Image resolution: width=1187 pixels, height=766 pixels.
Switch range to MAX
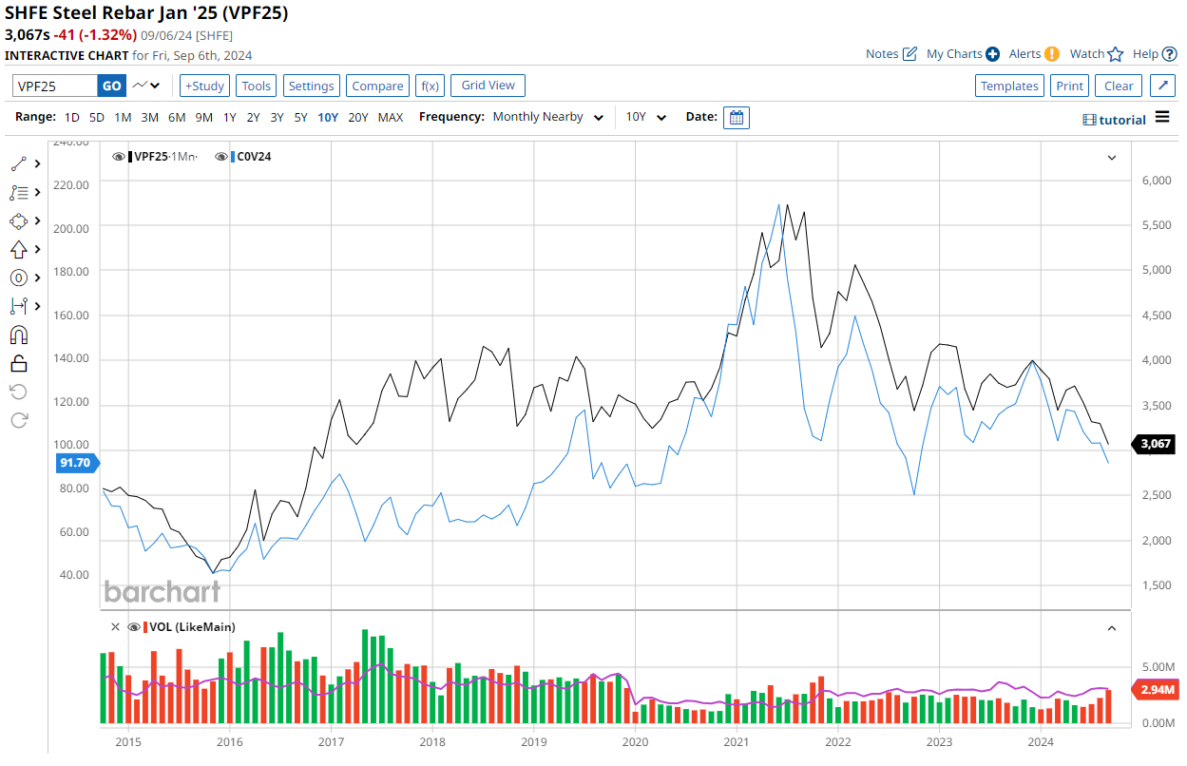(390, 117)
